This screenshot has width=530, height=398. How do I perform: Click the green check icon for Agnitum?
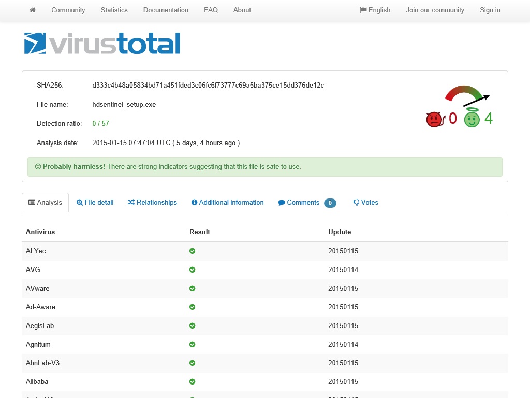pos(193,344)
